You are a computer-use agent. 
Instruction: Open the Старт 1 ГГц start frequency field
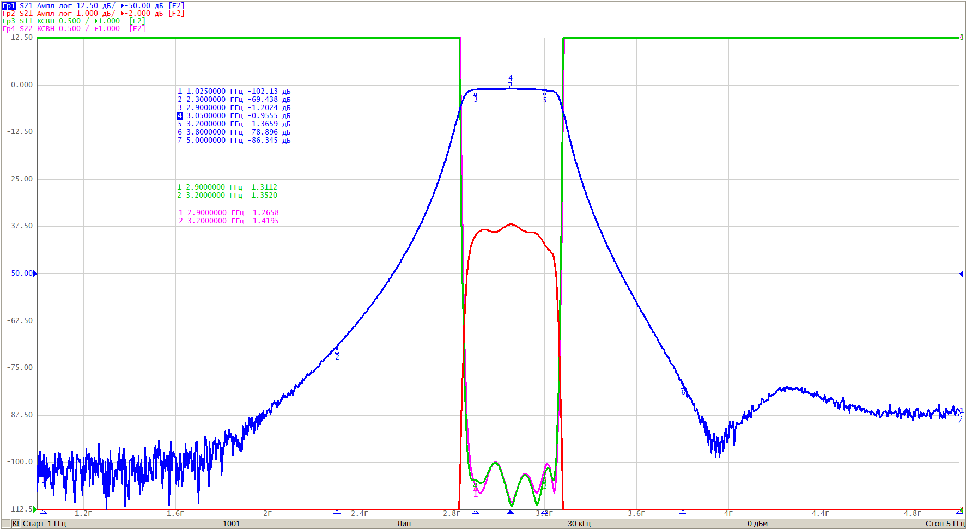[44, 524]
